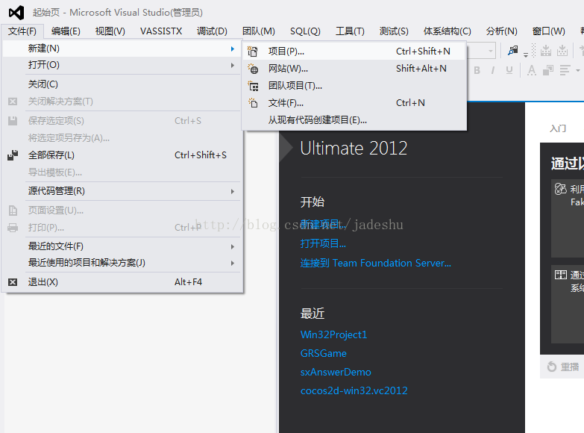584x433 pixels.
Task: Click the Exit X icon
Action: coord(13,282)
